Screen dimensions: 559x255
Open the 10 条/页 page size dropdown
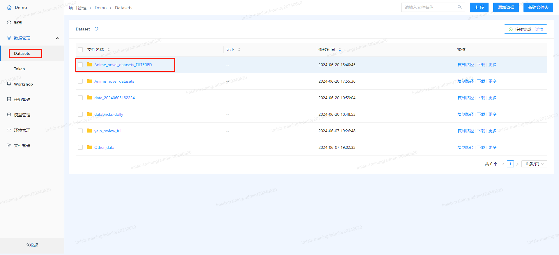(x=534, y=164)
